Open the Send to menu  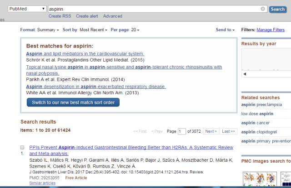click(225, 30)
